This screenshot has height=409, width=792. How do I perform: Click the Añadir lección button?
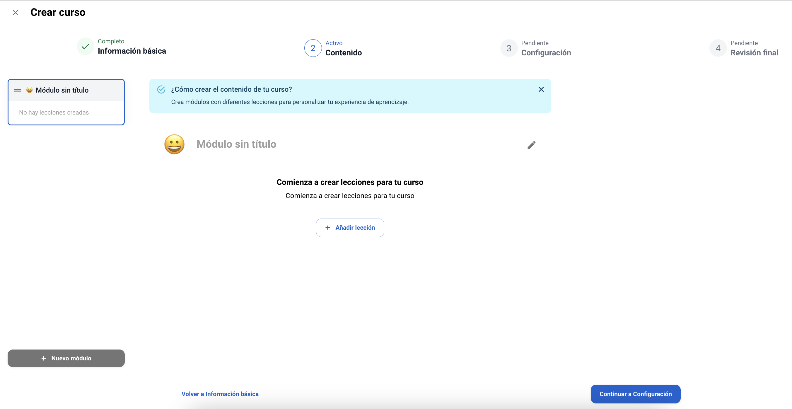350,228
